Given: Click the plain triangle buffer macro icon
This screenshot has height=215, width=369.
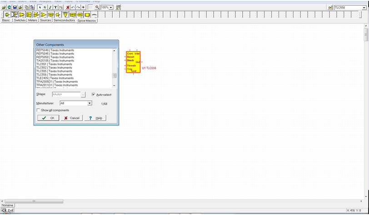Looking at the screenshot, I should click(x=43, y=15).
